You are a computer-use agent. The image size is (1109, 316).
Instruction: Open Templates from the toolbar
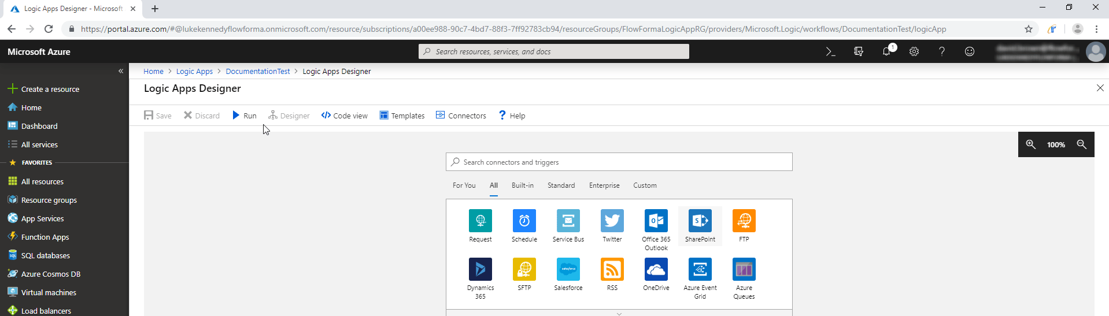coord(402,116)
